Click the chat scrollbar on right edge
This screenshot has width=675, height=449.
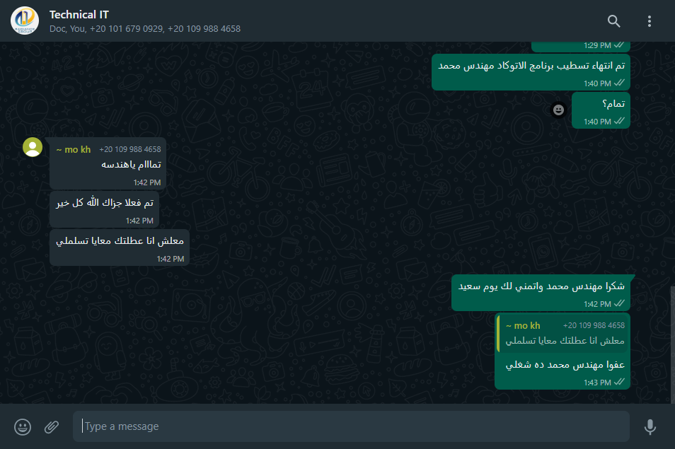(x=672, y=344)
